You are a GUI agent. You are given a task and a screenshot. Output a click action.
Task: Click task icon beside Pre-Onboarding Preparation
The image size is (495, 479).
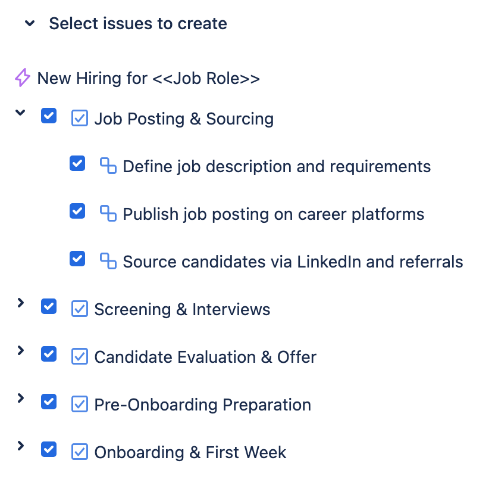80,404
